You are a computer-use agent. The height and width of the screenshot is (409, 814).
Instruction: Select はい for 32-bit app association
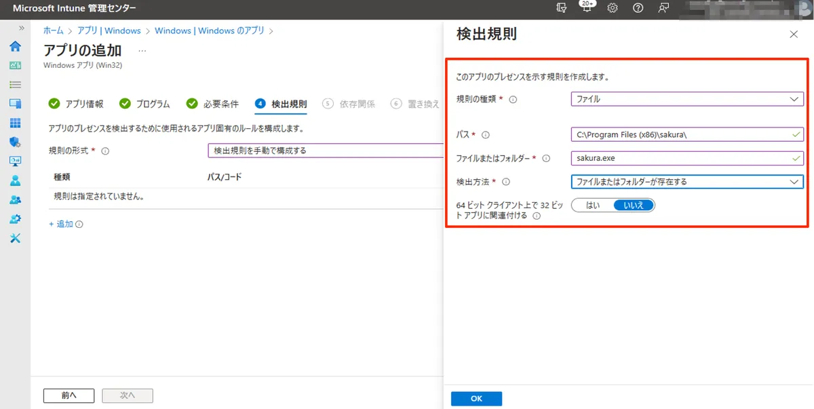point(592,206)
